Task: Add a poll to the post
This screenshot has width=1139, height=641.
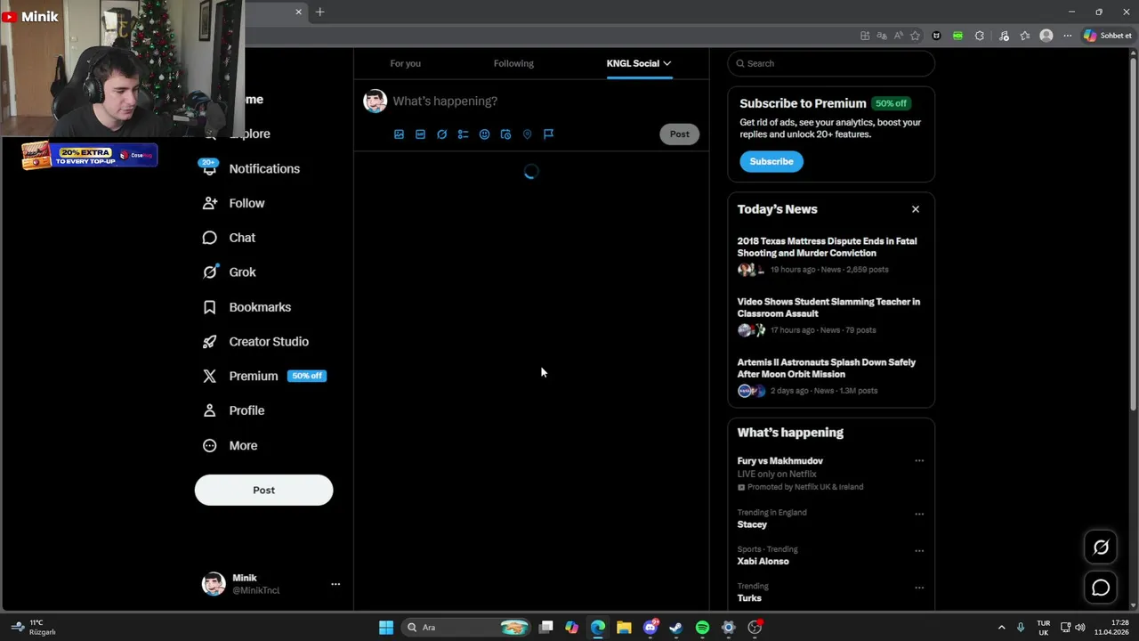Action: click(463, 134)
